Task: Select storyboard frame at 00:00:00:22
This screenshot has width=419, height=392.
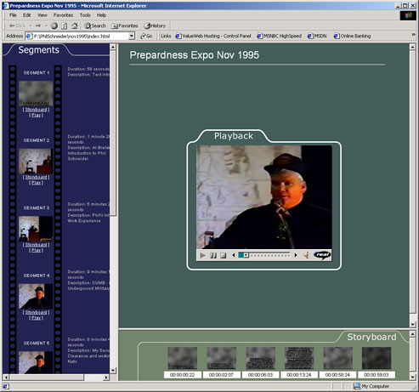Action: coord(183,358)
